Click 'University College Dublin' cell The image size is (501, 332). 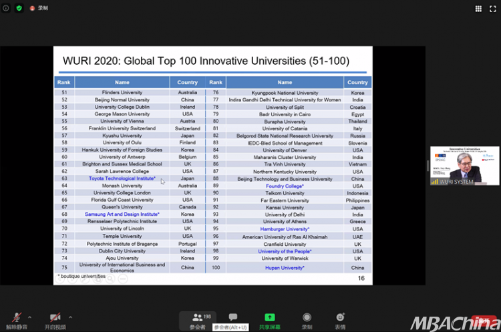point(122,107)
